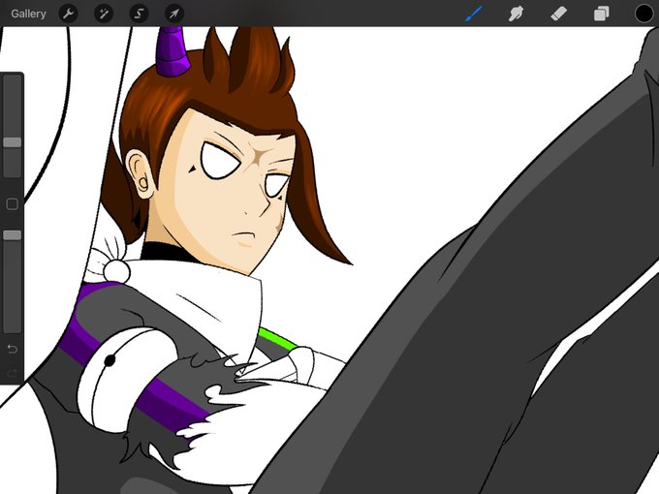Click the brush size slider handle

coord(13,142)
